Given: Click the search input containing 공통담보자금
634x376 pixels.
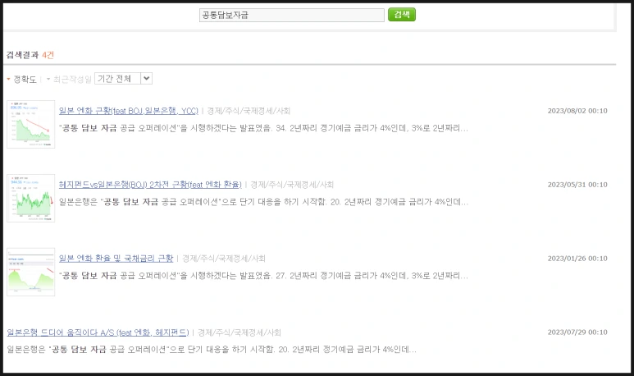Looking at the screenshot, I should click(x=291, y=15).
